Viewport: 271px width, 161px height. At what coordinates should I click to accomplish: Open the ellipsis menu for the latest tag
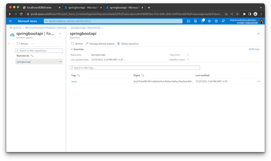pyautogui.click(x=259, y=81)
